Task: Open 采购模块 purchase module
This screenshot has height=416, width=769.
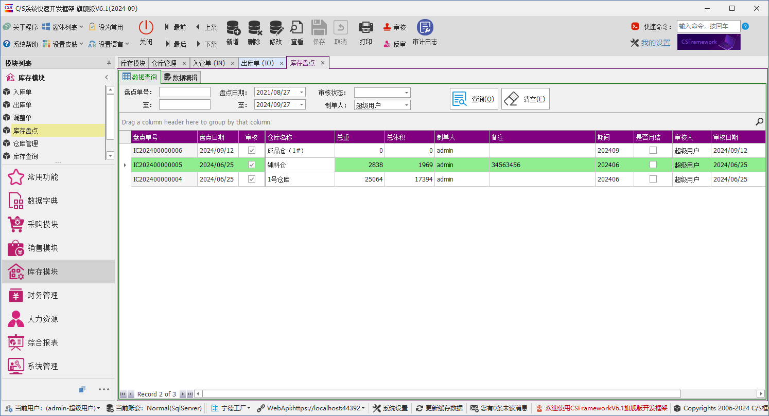Action: point(58,224)
